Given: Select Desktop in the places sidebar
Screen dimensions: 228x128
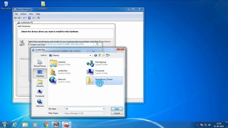Looking at the screenshot, I should tap(40, 73).
